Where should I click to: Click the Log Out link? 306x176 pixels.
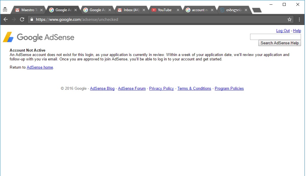click(x=283, y=31)
